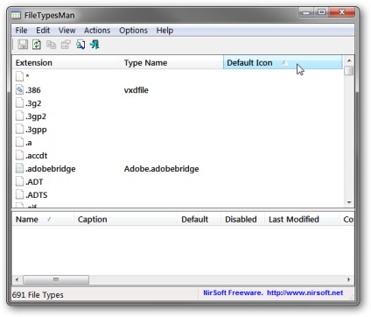Sort actions by Last Modified column

(x=302, y=219)
